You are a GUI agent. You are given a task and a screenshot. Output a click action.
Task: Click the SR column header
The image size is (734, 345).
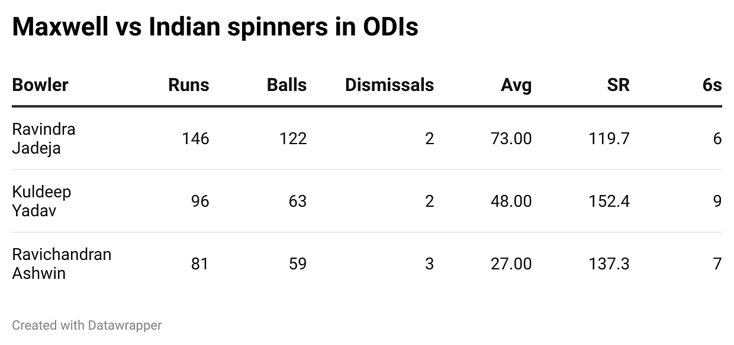coord(618,85)
